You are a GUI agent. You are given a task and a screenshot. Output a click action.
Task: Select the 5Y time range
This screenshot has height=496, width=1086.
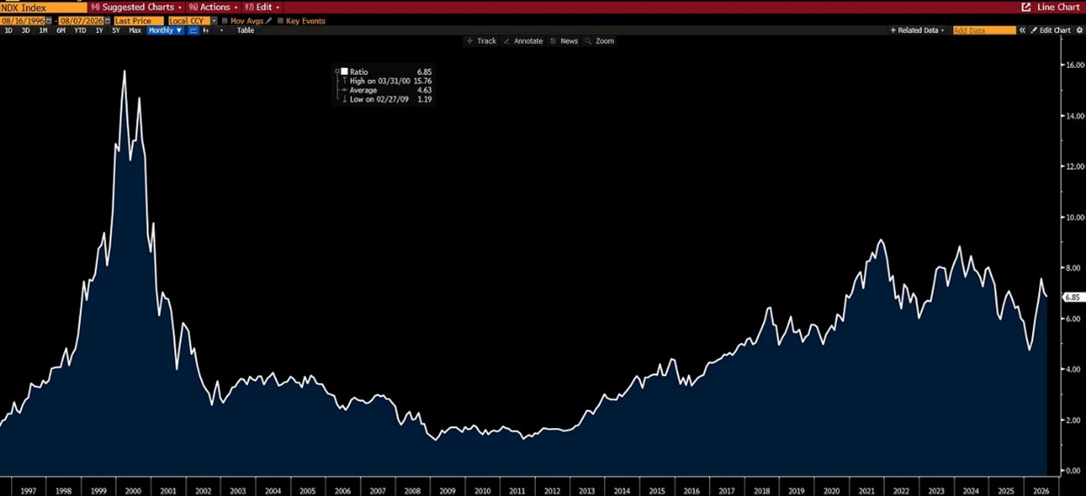click(x=116, y=30)
